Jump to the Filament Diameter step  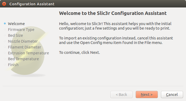tap(24, 47)
